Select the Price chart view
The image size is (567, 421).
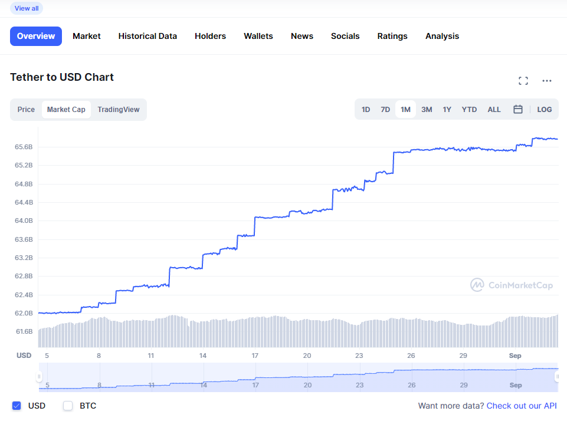[26, 109]
